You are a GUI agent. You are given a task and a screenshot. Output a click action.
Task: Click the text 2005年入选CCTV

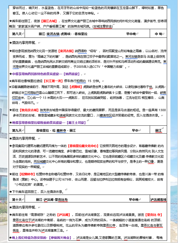click(x=88, y=67)
